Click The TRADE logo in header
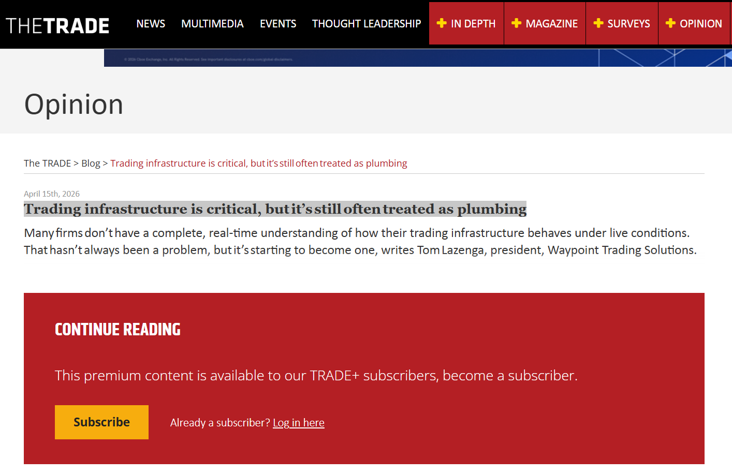The height and width of the screenshot is (474, 732). coord(57,25)
